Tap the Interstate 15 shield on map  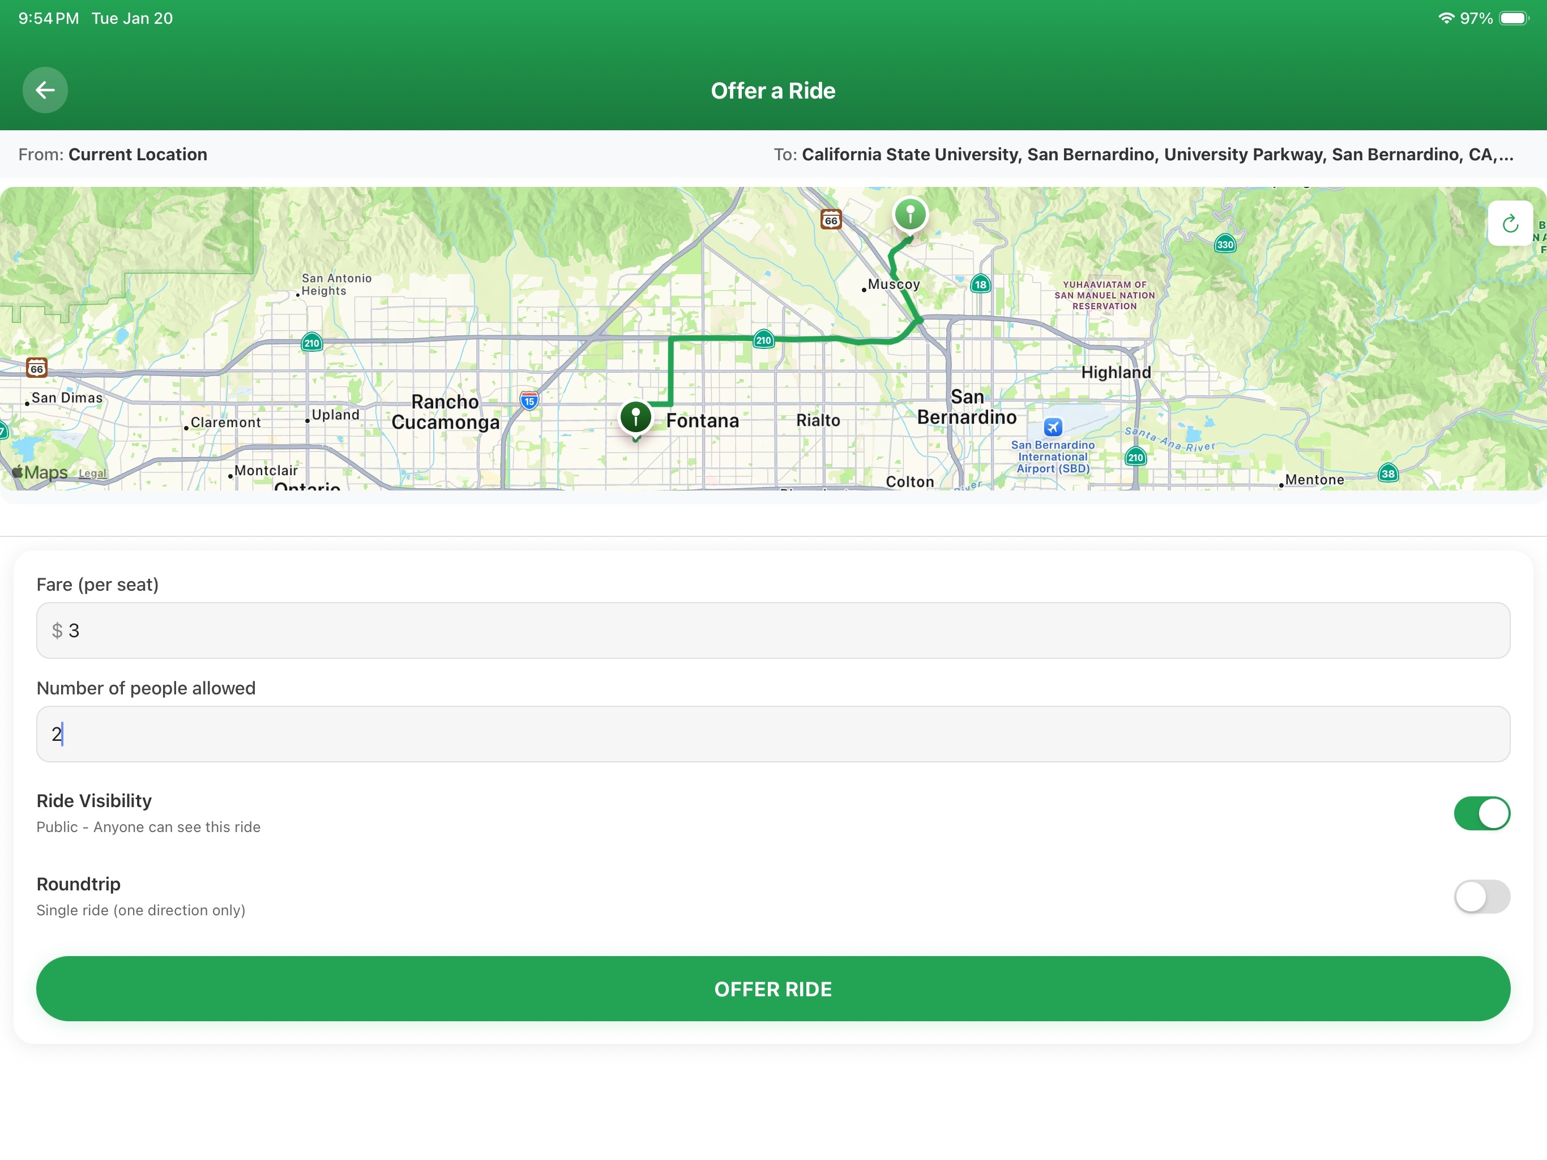point(529,400)
